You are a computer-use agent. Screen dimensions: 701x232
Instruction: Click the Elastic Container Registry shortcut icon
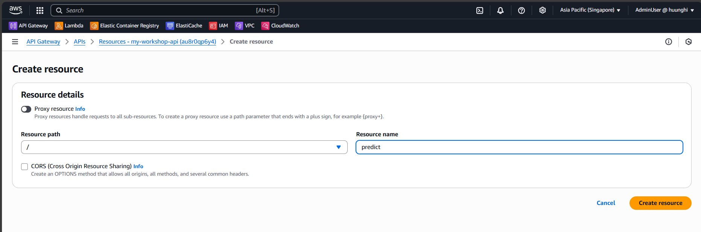tap(94, 26)
